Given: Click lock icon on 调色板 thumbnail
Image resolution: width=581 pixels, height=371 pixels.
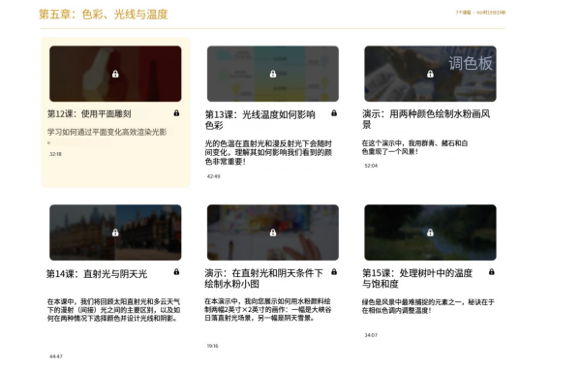Looking at the screenshot, I should click(x=430, y=75).
